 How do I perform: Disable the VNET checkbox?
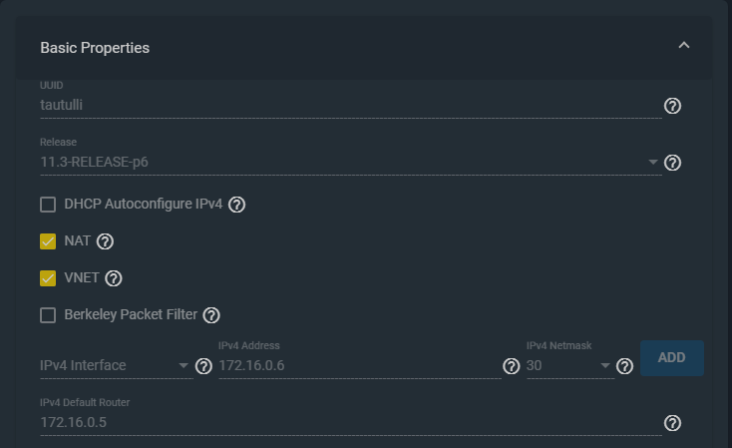pos(48,278)
